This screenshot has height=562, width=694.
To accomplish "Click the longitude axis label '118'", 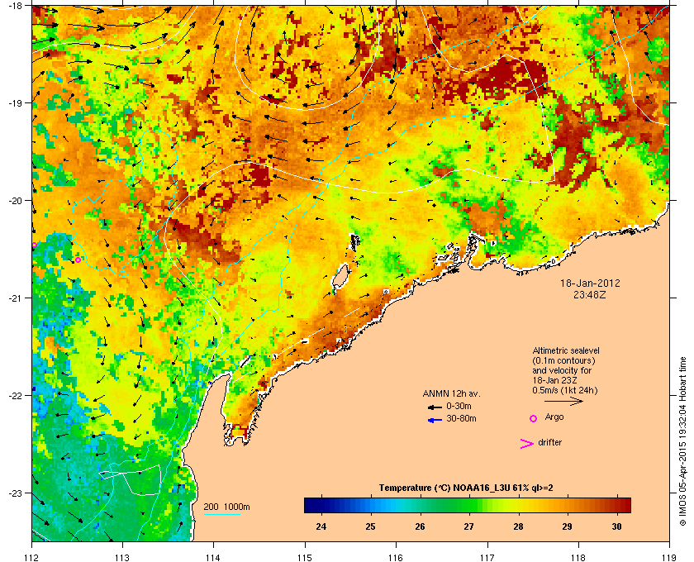I will coord(578,558).
